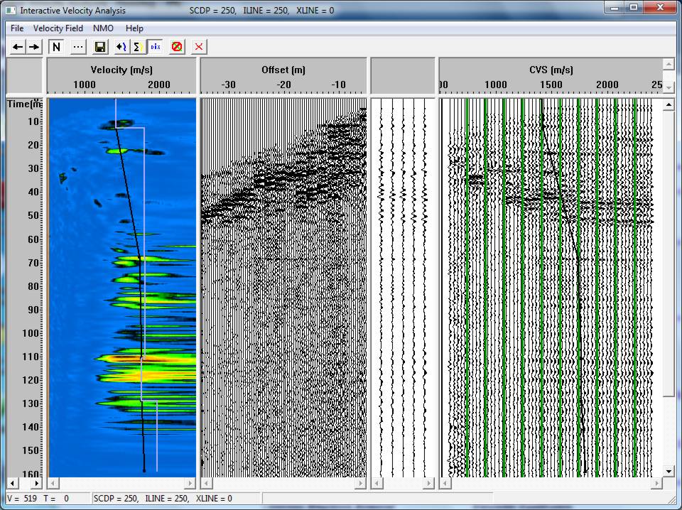682x510 pixels.
Task: Go to previous gather with left arrow icon
Action: [x=18, y=47]
